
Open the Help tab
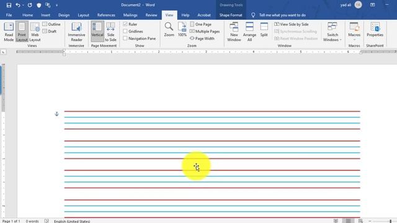(185, 15)
